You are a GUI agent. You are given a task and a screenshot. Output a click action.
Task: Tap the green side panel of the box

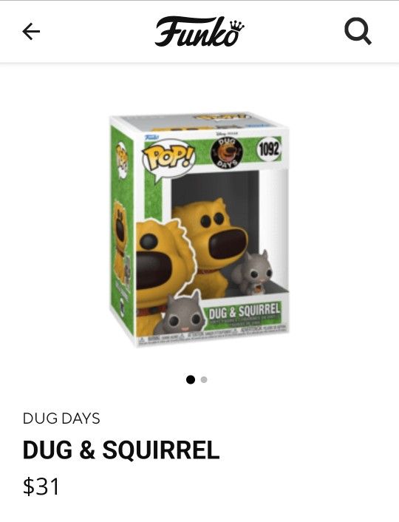click(x=122, y=230)
